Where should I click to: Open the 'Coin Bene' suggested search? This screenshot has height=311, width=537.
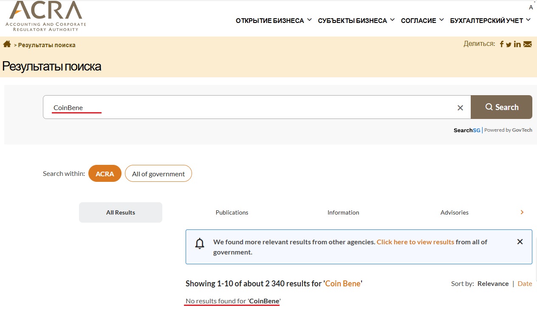point(343,283)
